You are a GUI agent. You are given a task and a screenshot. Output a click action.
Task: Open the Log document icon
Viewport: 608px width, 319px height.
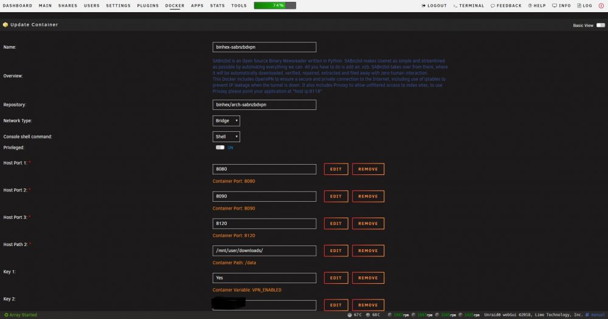(579, 6)
